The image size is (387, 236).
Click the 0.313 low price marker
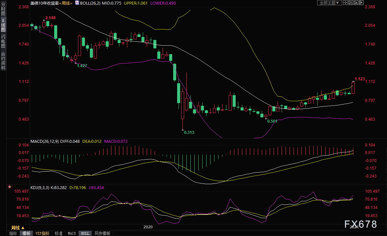[189, 133]
